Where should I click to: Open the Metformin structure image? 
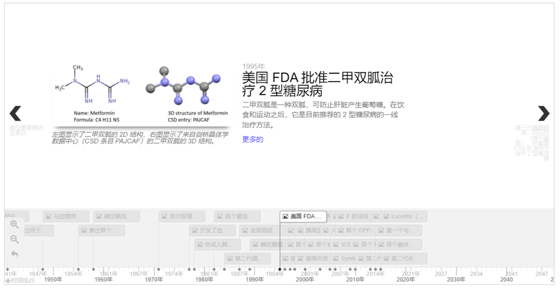(x=142, y=95)
